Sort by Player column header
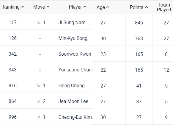173x125 pixels. pos(78,7)
